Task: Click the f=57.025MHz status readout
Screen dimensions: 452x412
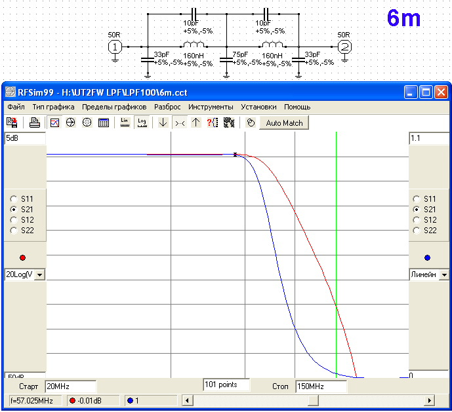Action: click(35, 400)
